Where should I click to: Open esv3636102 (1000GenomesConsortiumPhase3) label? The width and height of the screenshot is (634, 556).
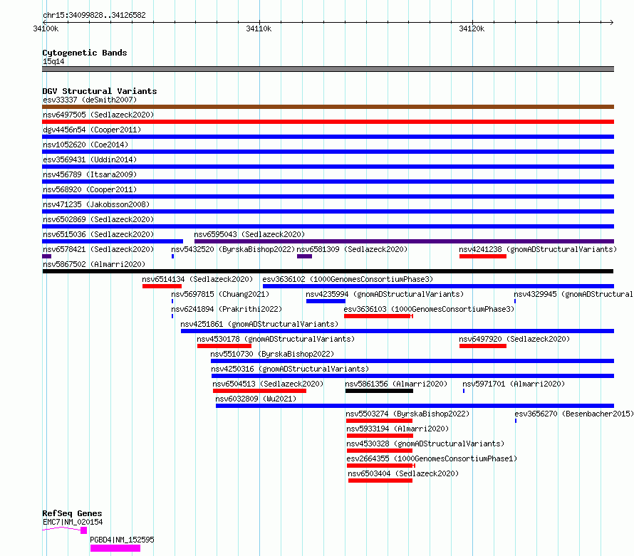(348, 279)
